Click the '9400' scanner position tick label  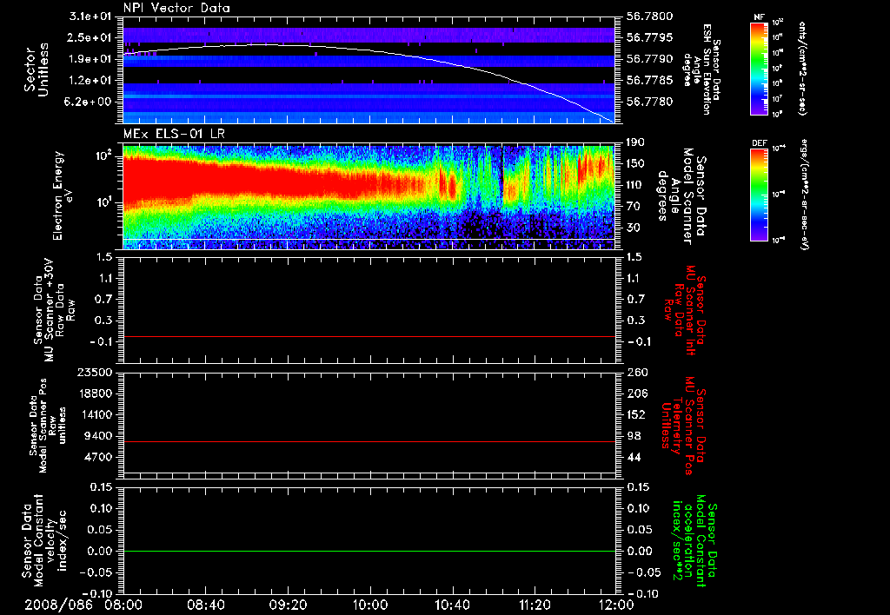97,436
